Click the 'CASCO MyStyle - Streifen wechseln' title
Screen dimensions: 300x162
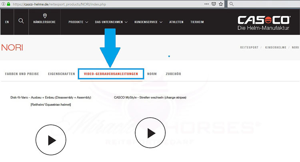tap(150, 97)
